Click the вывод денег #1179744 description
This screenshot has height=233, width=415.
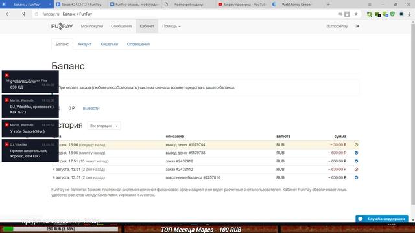pyautogui.click(x=185, y=145)
